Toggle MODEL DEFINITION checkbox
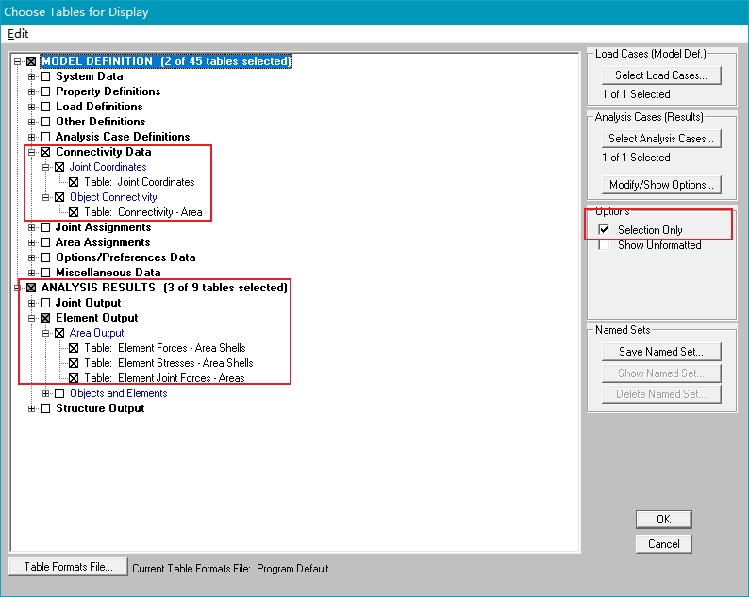 pos(31,61)
